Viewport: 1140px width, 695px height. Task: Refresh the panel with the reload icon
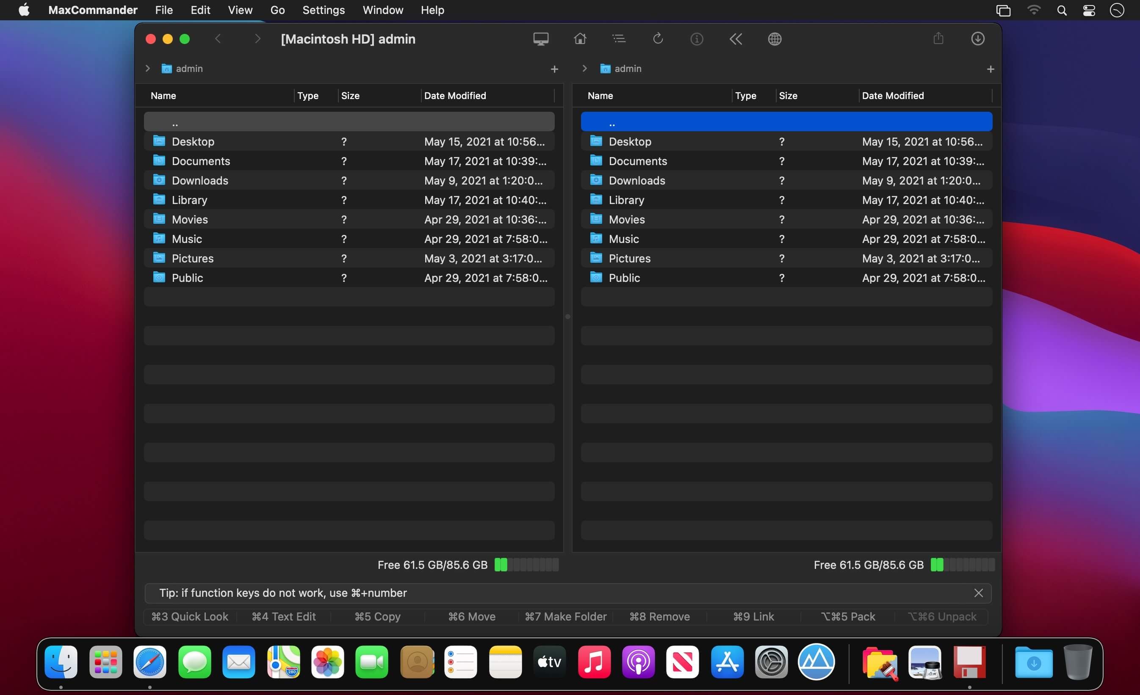click(657, 39)
